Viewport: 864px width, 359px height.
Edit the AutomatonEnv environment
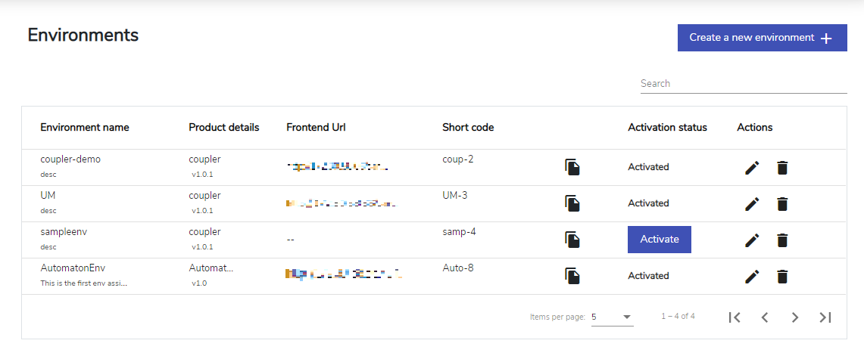point(752,277)
